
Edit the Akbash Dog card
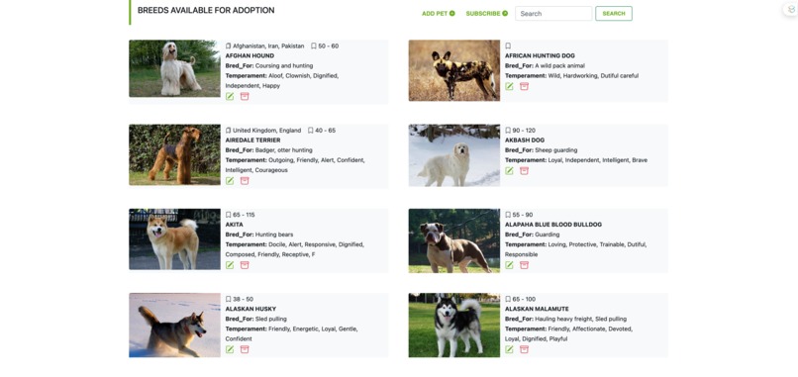pyautogui.click(x=509, y=171)
